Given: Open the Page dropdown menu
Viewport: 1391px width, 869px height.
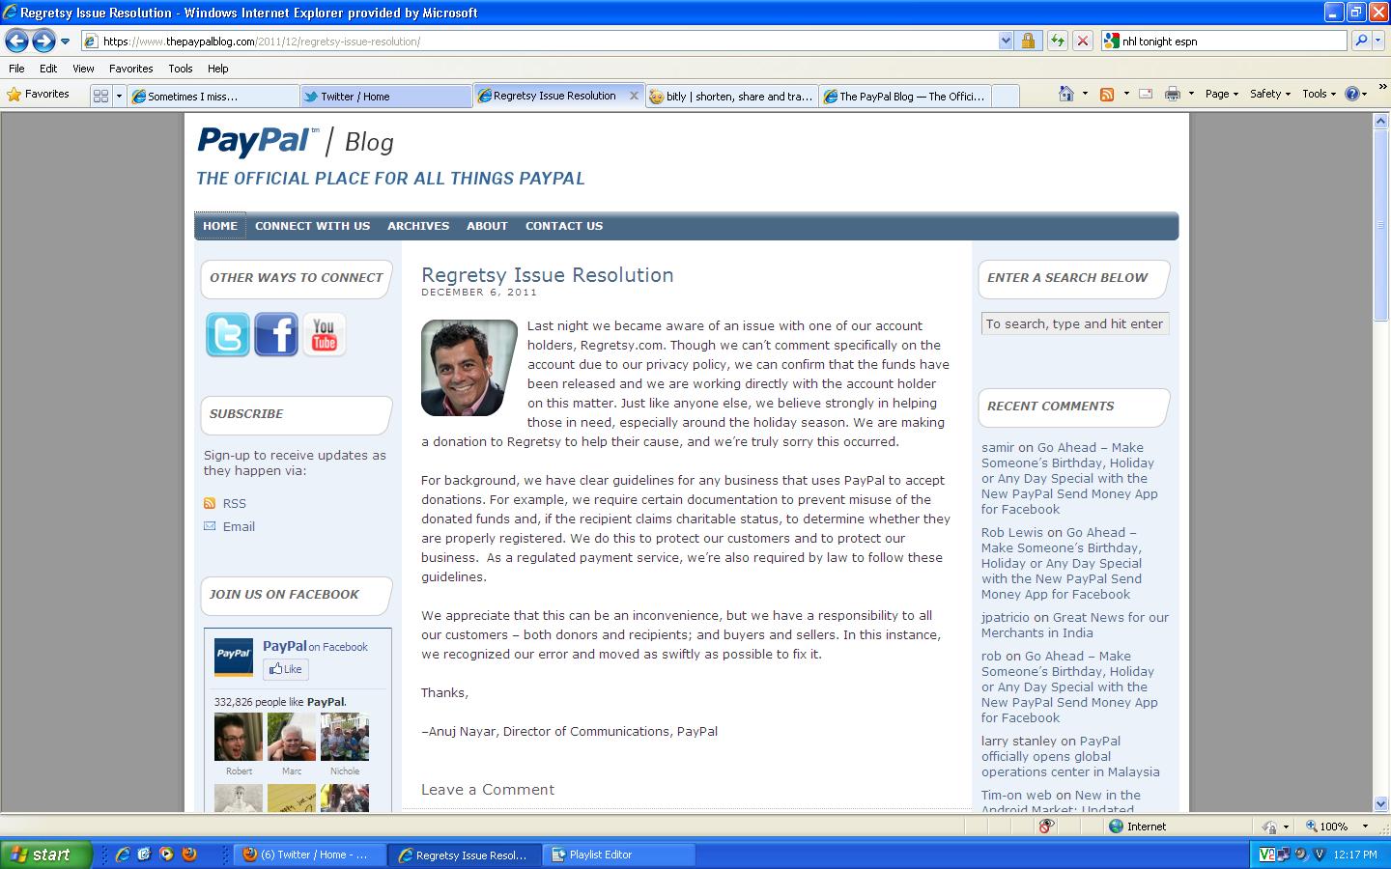Looking at the screenshot, I should (1222, 94).
